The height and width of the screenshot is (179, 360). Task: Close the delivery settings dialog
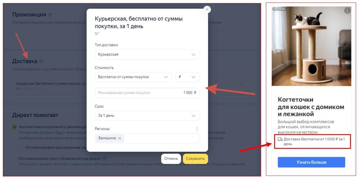pos(207,10)
